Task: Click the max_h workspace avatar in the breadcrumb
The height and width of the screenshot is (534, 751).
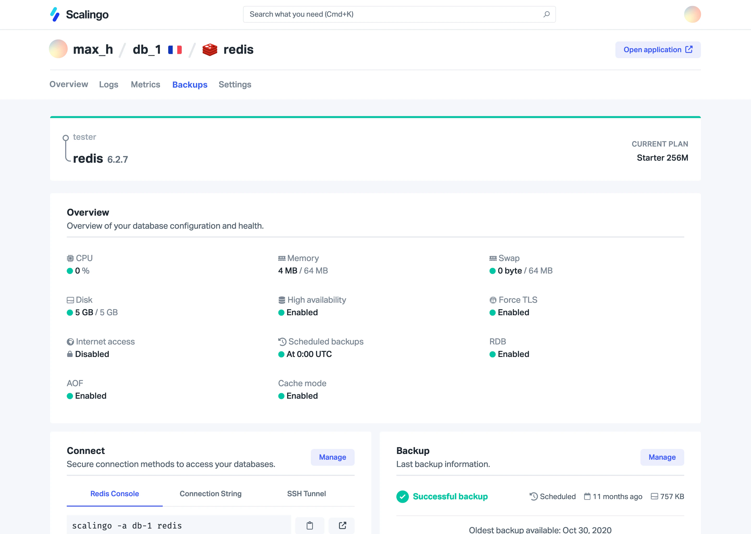Action: 58,49
